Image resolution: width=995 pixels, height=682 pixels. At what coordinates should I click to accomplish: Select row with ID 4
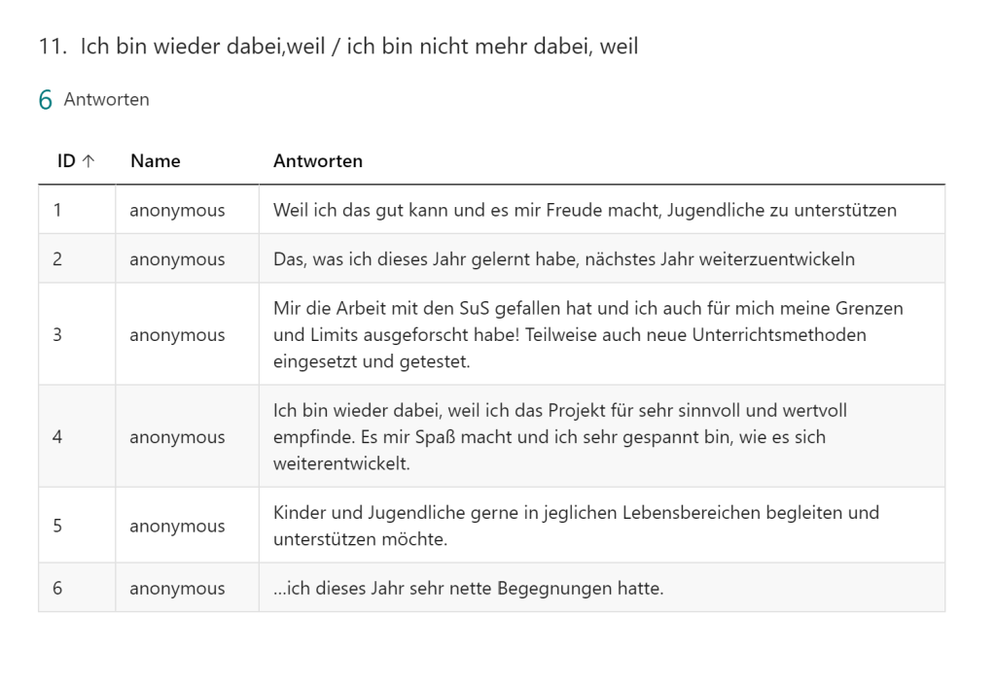[58, 436]
